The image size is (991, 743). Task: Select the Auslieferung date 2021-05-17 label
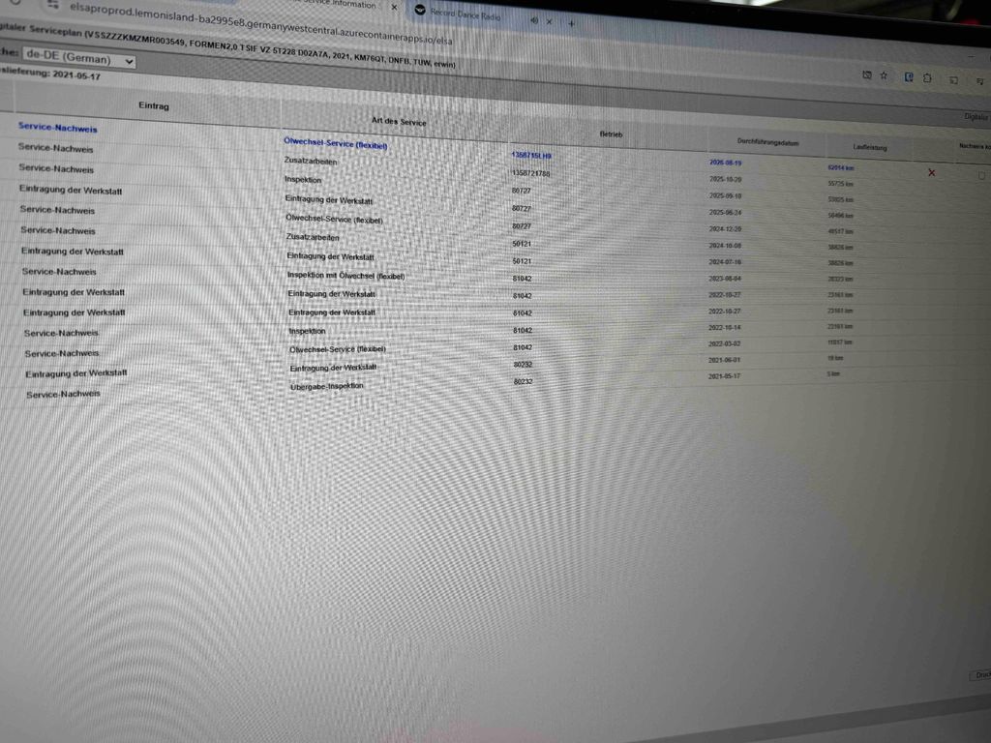pyautogui.click(x=50, y=74)
